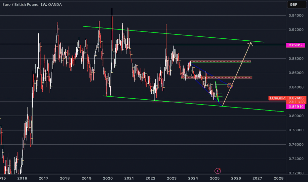Viewport: 308px width, 182px height.
Task: Click the 2017 year on time axis
Action: tap(43, 178)
